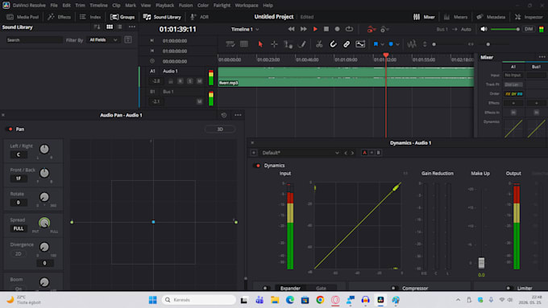
Task: Open the Timeline menu
Action: (x=98, y=6)
